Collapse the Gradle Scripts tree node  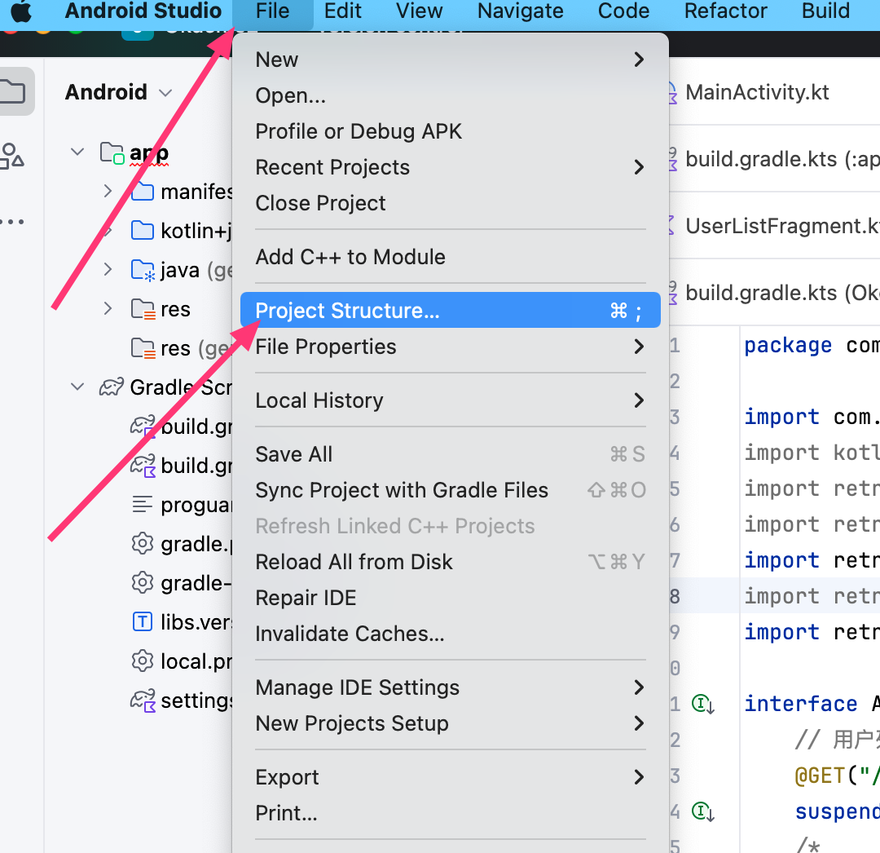click(78, 387)
